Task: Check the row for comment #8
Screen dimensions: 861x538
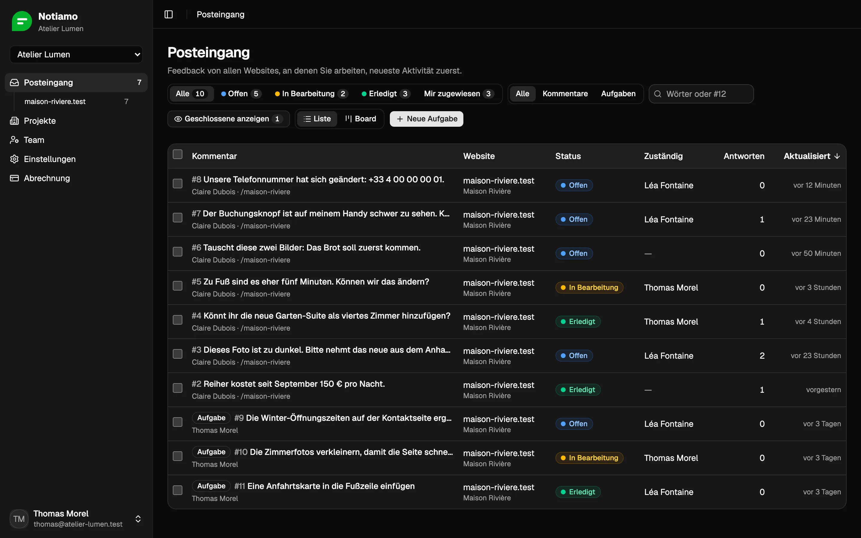Action: [x=178, y=184]
